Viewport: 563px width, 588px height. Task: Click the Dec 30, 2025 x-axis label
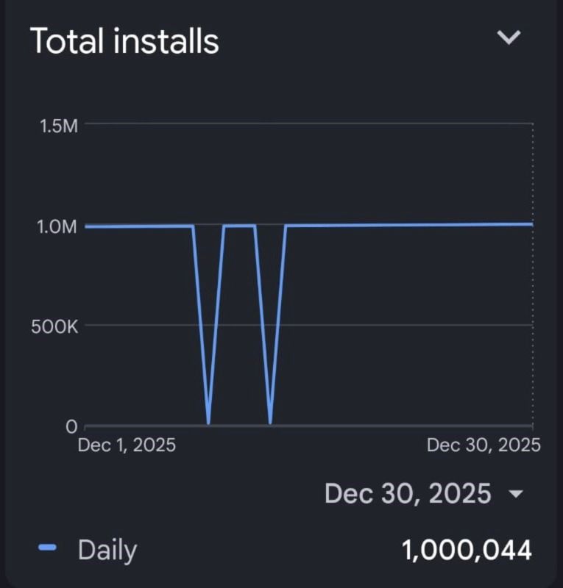coord(484,445)
